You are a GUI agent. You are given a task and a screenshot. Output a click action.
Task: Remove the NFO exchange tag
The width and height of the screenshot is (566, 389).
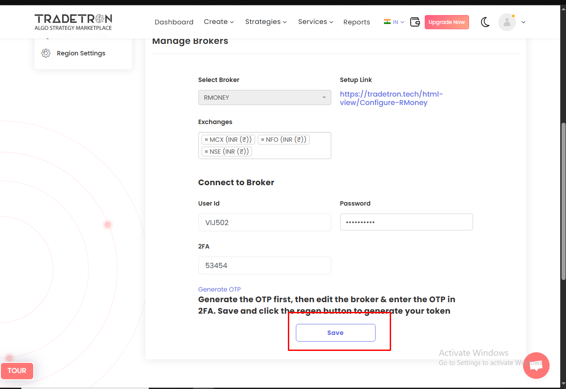point(263,140)
